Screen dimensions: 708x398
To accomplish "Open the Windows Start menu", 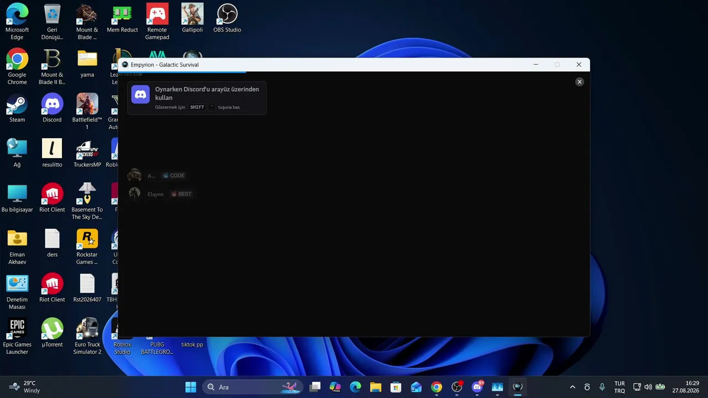I will pos(191,387).
